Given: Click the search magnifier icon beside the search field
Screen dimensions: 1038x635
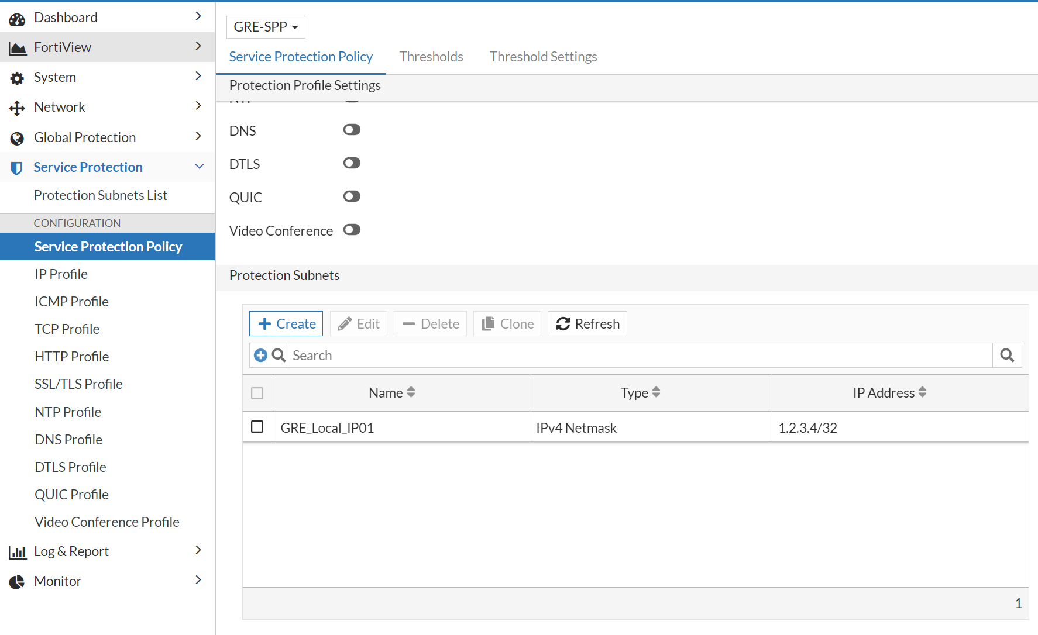Looking at the screenshot, I should pos(278,355).
